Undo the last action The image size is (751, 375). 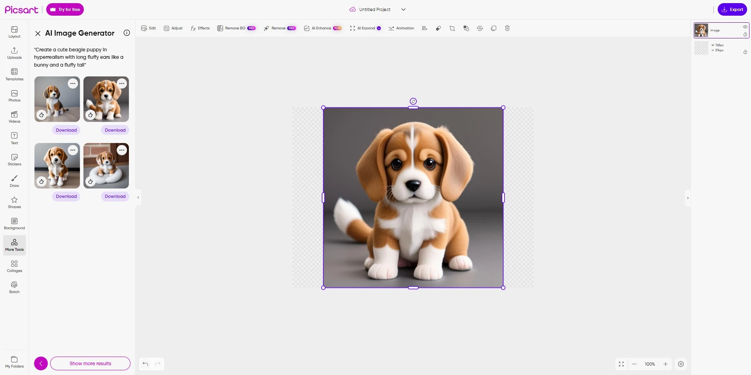pos(145,364)
